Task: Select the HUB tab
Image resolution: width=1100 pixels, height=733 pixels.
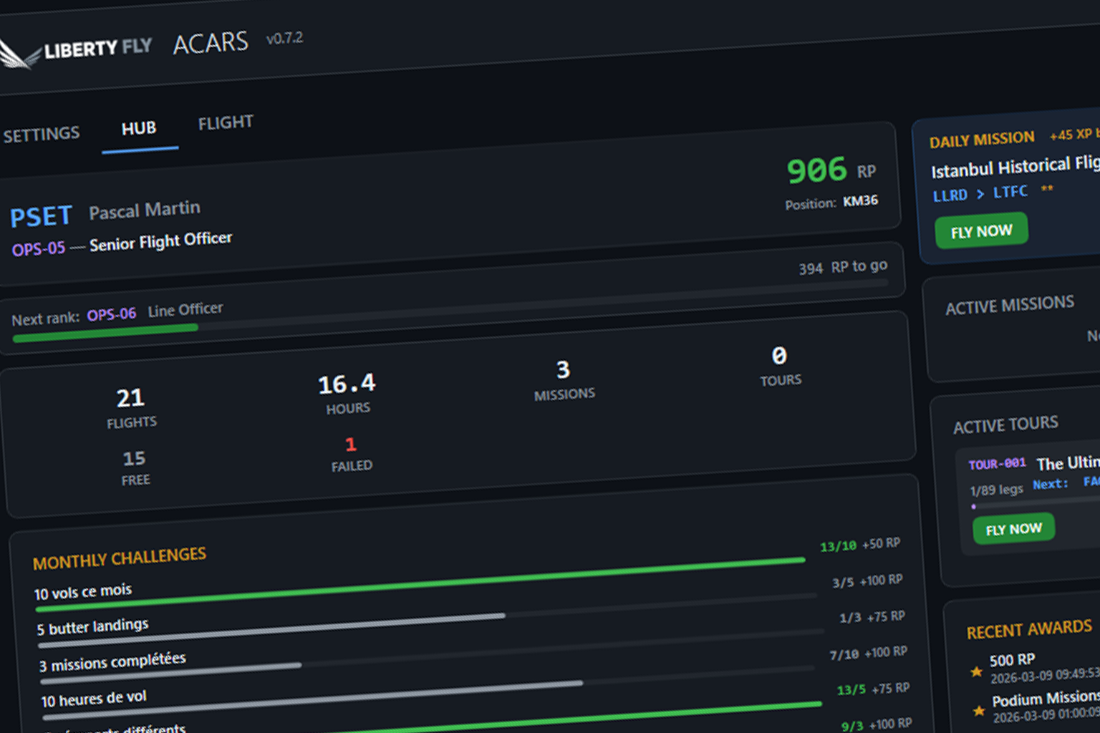Action: 140,128
